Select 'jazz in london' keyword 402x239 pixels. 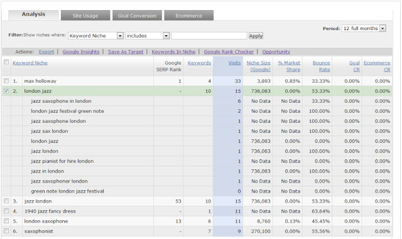pos(48,171)
